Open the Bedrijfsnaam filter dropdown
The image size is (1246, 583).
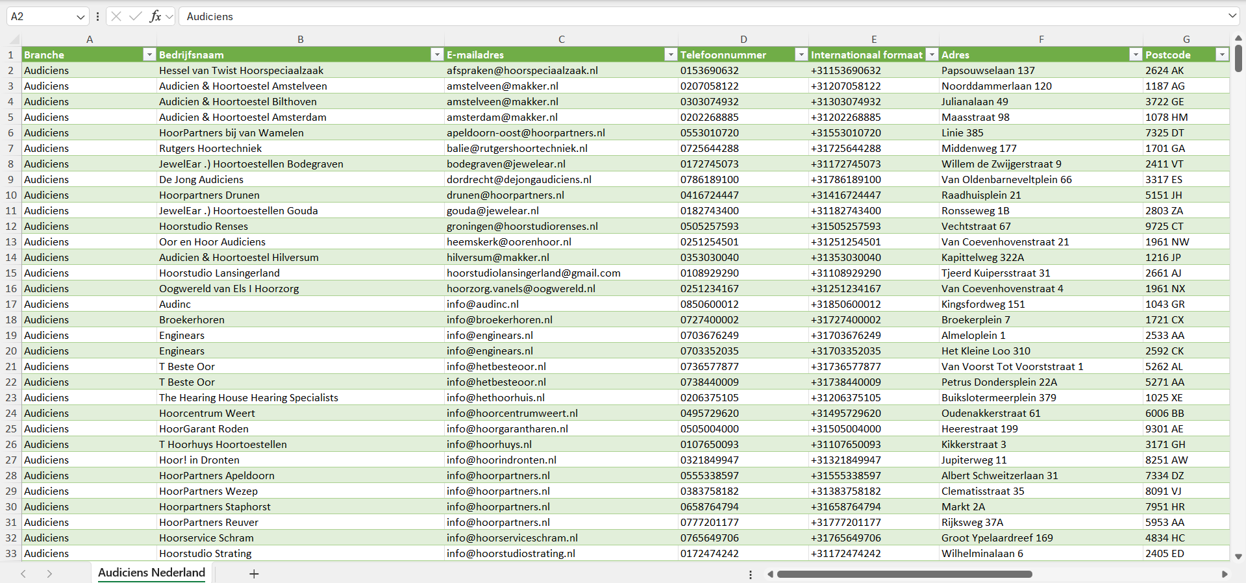tap(437, 55)
